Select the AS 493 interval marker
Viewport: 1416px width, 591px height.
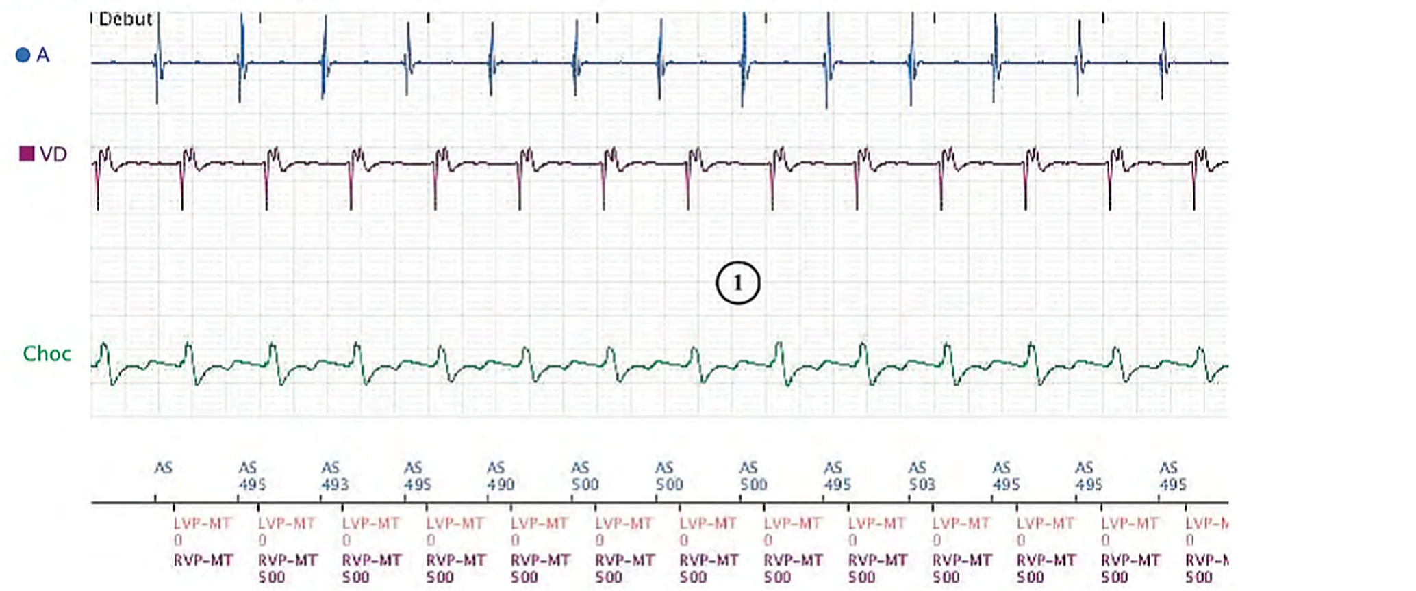pos(335,476)
